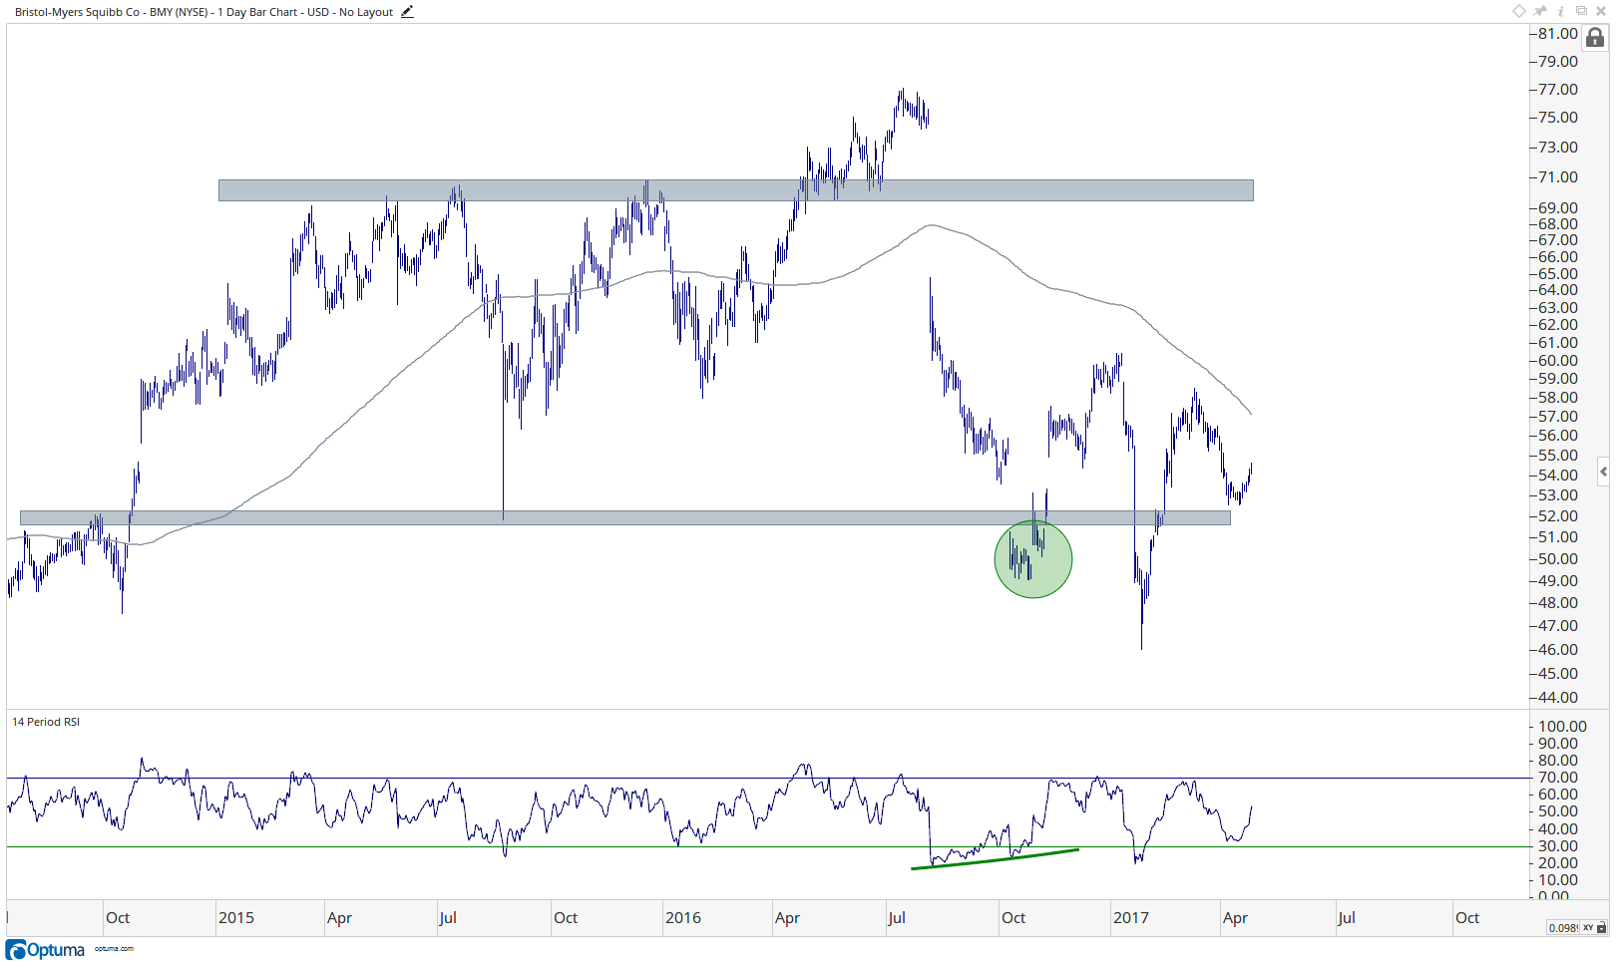Click the 70.00 RSI scale label
Screen dimensions: 1616x964
coord(1558,778)
